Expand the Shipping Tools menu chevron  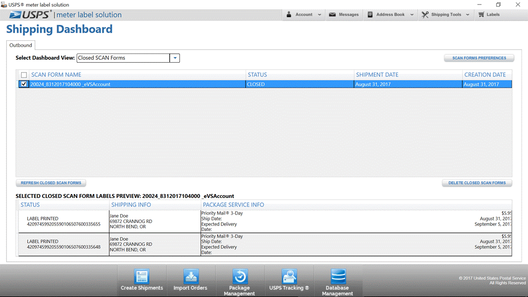(x=467, y=15)
